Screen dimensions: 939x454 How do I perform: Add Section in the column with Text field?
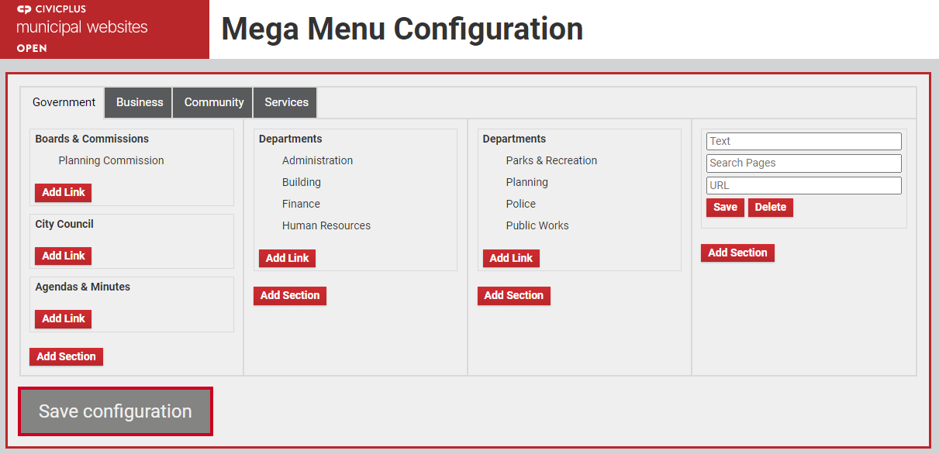(737, 253)
